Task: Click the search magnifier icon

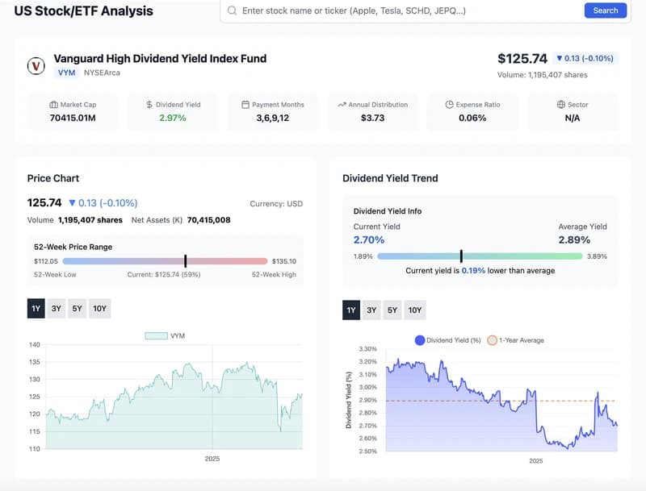Action: pos(232,10)
